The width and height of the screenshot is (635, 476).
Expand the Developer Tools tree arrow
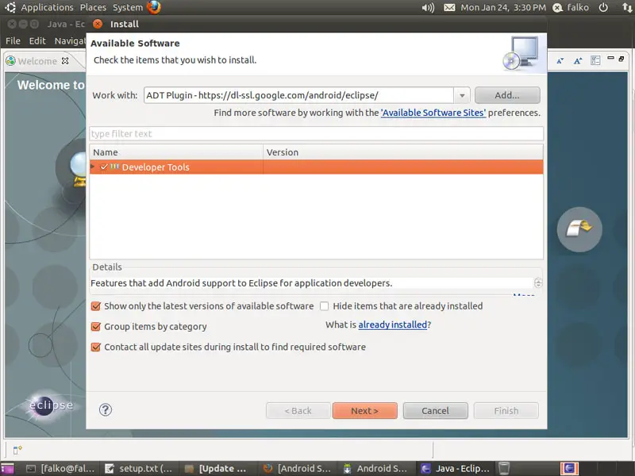93,167
